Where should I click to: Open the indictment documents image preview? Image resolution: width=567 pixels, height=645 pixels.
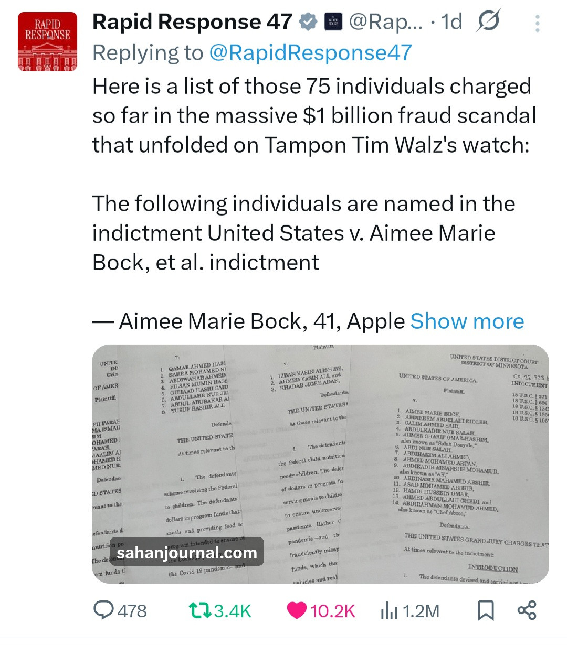pyautogui.click(x=320, y=464)
